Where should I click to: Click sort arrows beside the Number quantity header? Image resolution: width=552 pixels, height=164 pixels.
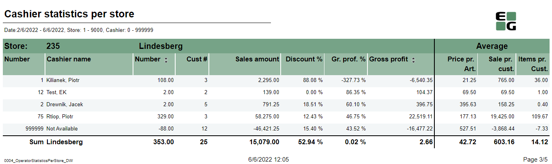(166, 60)
